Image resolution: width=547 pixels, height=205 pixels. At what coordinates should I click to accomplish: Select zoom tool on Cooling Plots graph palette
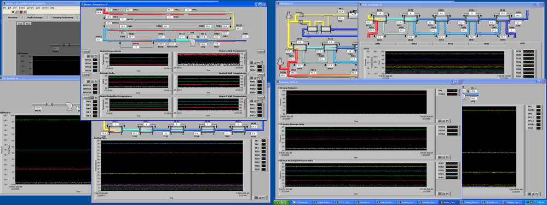point(260,197)
